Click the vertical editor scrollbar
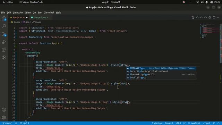The height and width of the screenshot is (125, 222). coord(221,43)
